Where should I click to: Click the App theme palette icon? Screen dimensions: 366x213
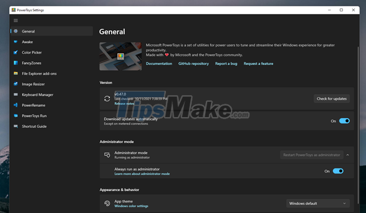(107, 203)
